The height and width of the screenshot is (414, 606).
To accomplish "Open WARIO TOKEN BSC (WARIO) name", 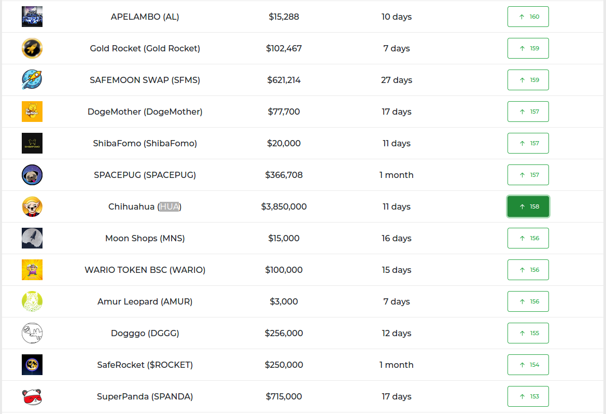I will [145, 270].
